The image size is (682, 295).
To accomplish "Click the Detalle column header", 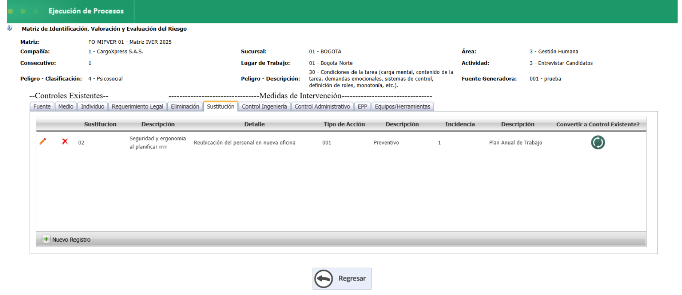I will [x=255, y=124].
